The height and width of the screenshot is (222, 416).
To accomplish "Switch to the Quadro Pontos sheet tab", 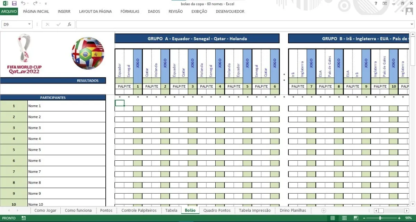I will 217,210.
